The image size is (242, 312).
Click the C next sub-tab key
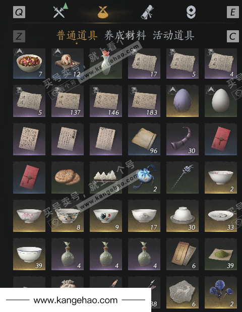(x=233, y=36)
